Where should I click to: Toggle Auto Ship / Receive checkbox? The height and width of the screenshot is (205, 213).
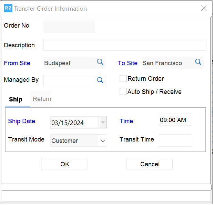[x=123, y=91]
